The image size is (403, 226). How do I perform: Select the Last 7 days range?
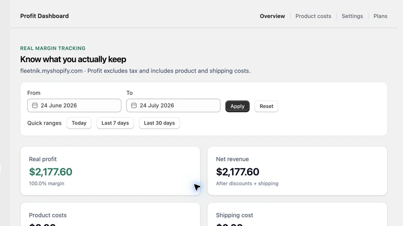click(115, 123)
